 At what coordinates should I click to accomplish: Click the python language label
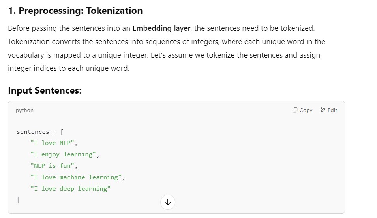point(24,111)
